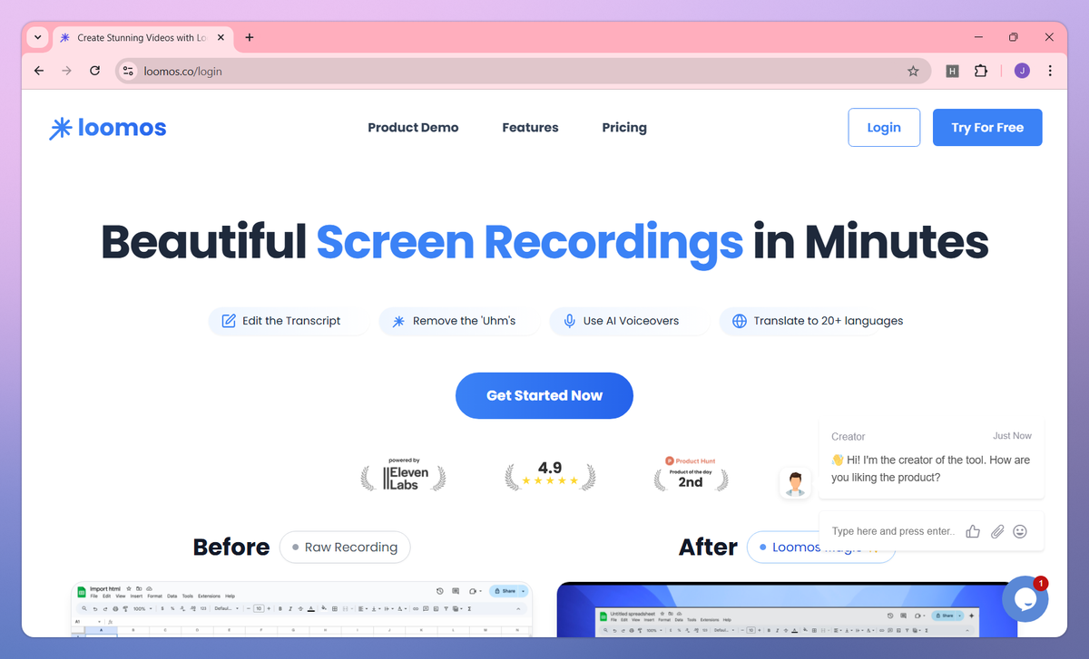
Task: Click the chat greeting message from Creator
Action: point(930,469)
